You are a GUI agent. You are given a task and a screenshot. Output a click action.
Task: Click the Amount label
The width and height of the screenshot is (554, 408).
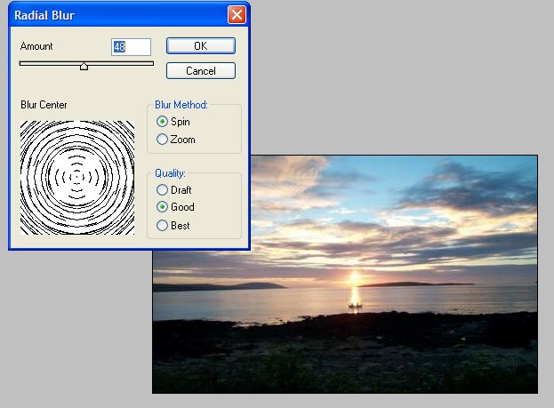(36, 46)
